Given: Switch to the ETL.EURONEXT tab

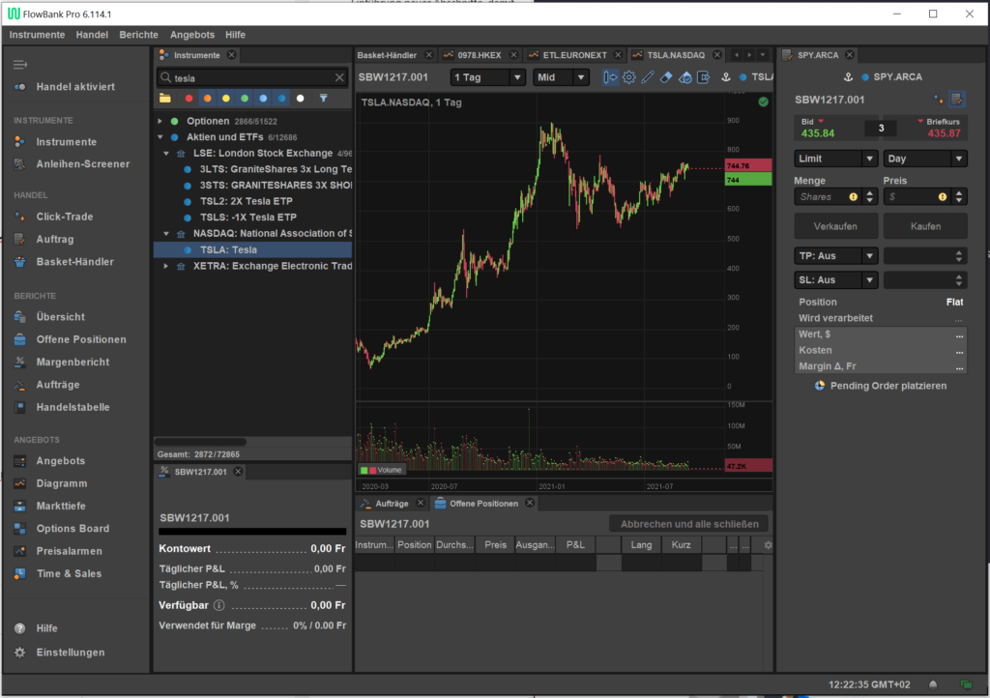Looking at the screenshot, I should tap(574, 55).
